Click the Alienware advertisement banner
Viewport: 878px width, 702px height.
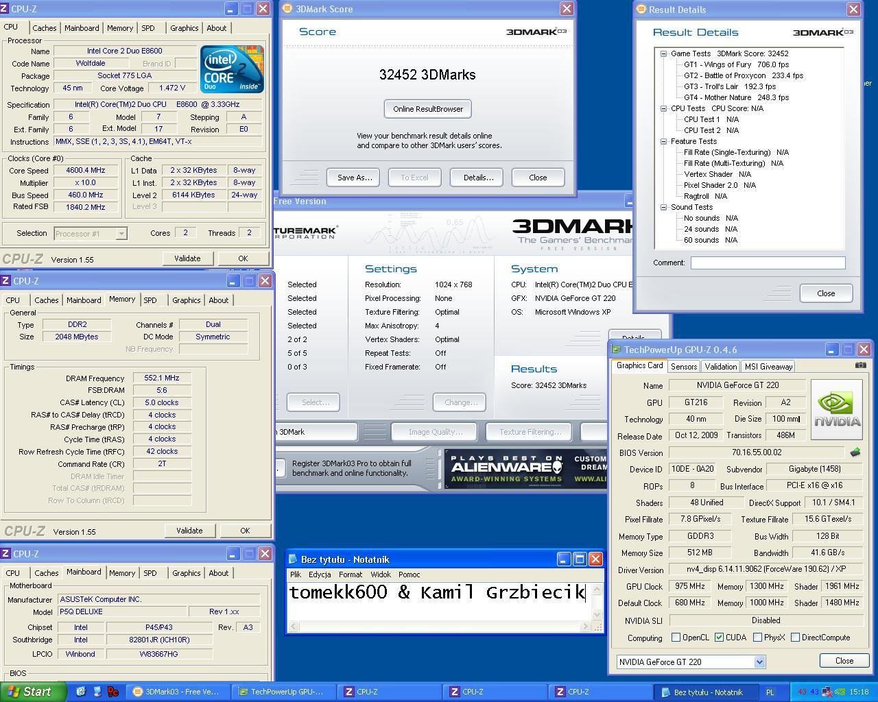click(x=525, y=468)
